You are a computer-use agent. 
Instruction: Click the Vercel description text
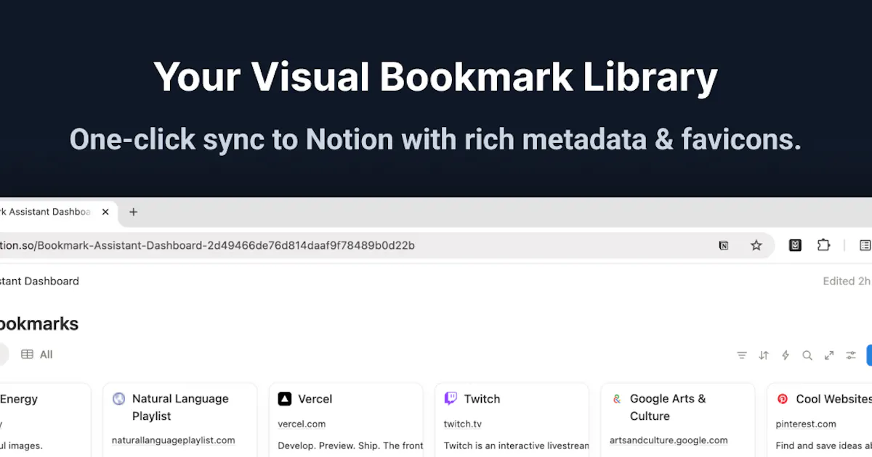[350, 446]
